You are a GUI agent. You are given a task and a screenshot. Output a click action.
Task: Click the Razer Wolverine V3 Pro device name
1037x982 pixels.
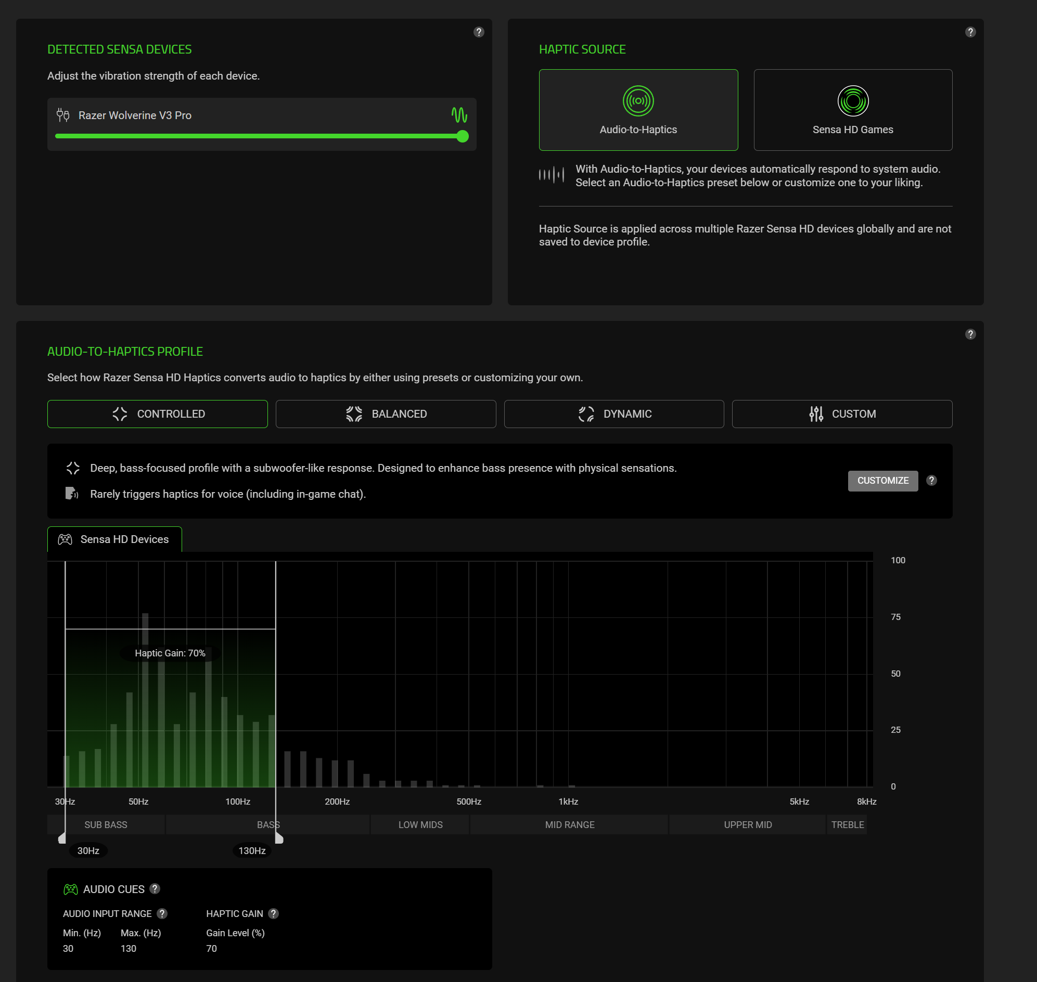click(135, 115)
